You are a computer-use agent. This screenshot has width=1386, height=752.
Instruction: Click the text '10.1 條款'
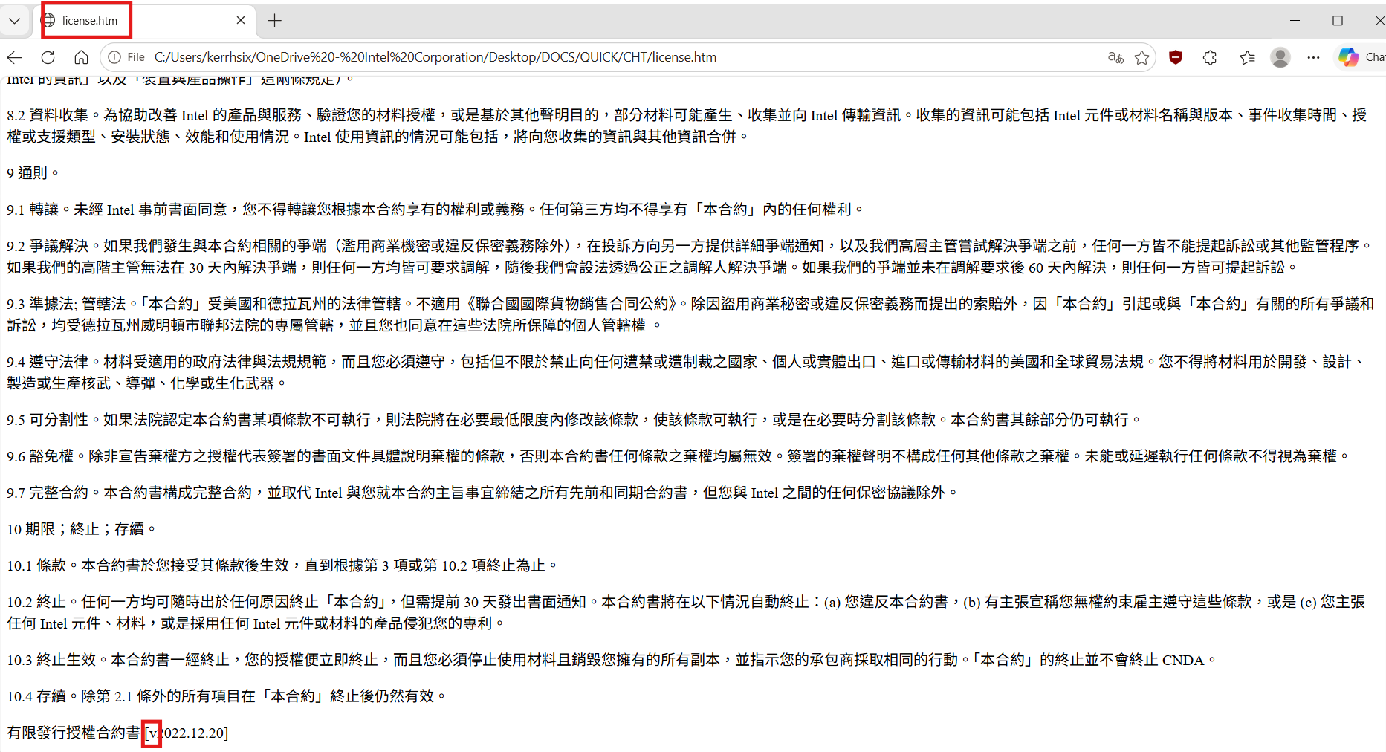click(37, 565)
